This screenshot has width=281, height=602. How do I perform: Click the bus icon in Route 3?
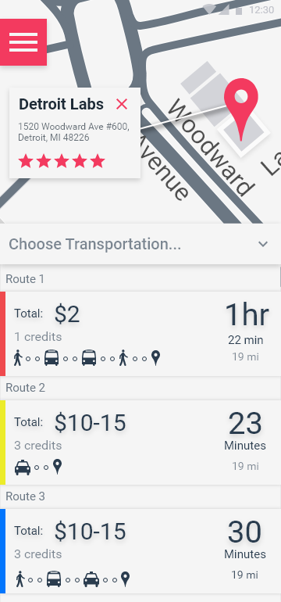coord(54,579)
